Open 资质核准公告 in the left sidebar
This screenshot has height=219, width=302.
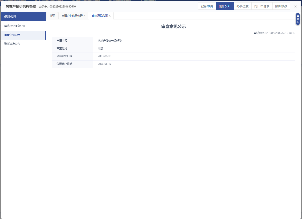point(12,44)
